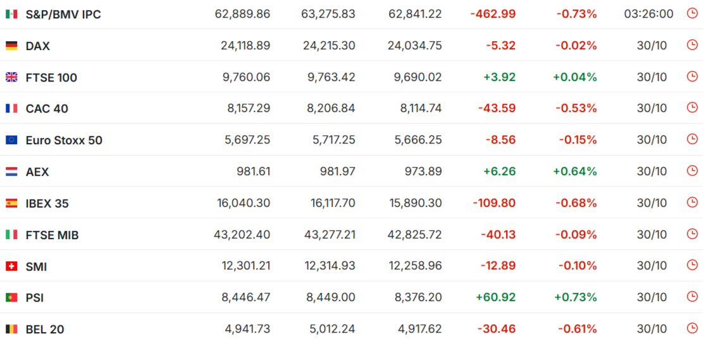Screen dimensions: 704x339
Task: Open the Euro Stoxx 50 link
Action: [x=63, y=140]
